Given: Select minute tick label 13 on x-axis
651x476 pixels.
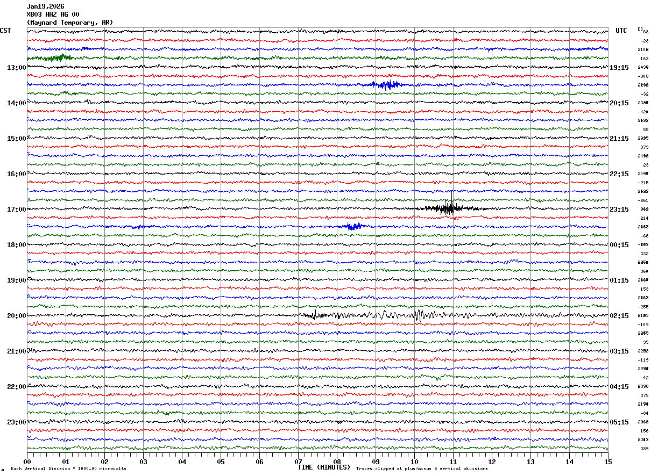Looking at the screenshot, I should tap(530, 461).
